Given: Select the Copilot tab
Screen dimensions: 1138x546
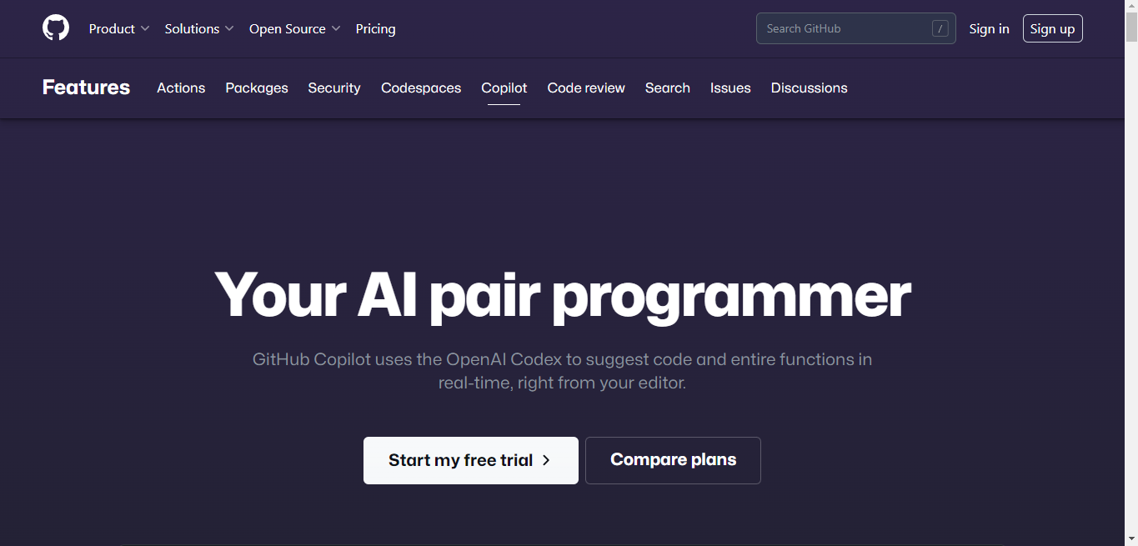Looking at the screenshot, I should point(504,88).
